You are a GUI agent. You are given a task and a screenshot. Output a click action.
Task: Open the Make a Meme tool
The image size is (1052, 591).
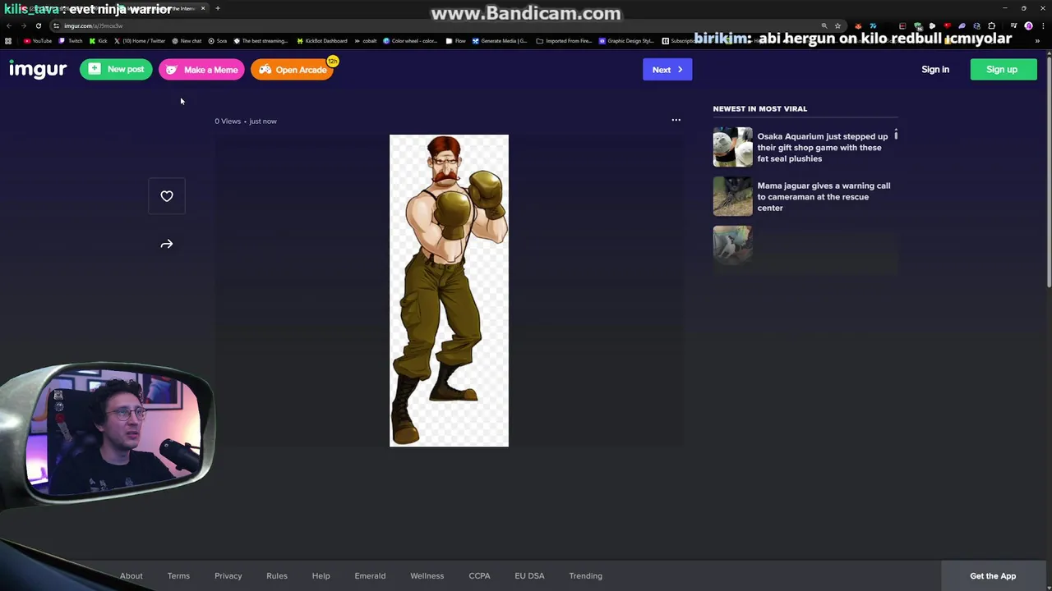coord(201,70)
